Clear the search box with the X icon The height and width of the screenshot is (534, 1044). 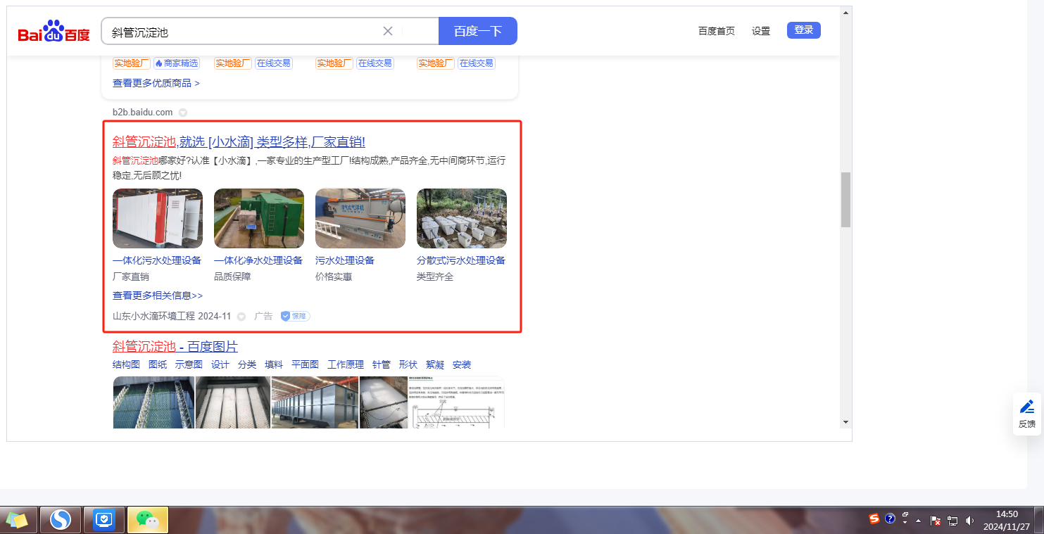pos(388,31)
